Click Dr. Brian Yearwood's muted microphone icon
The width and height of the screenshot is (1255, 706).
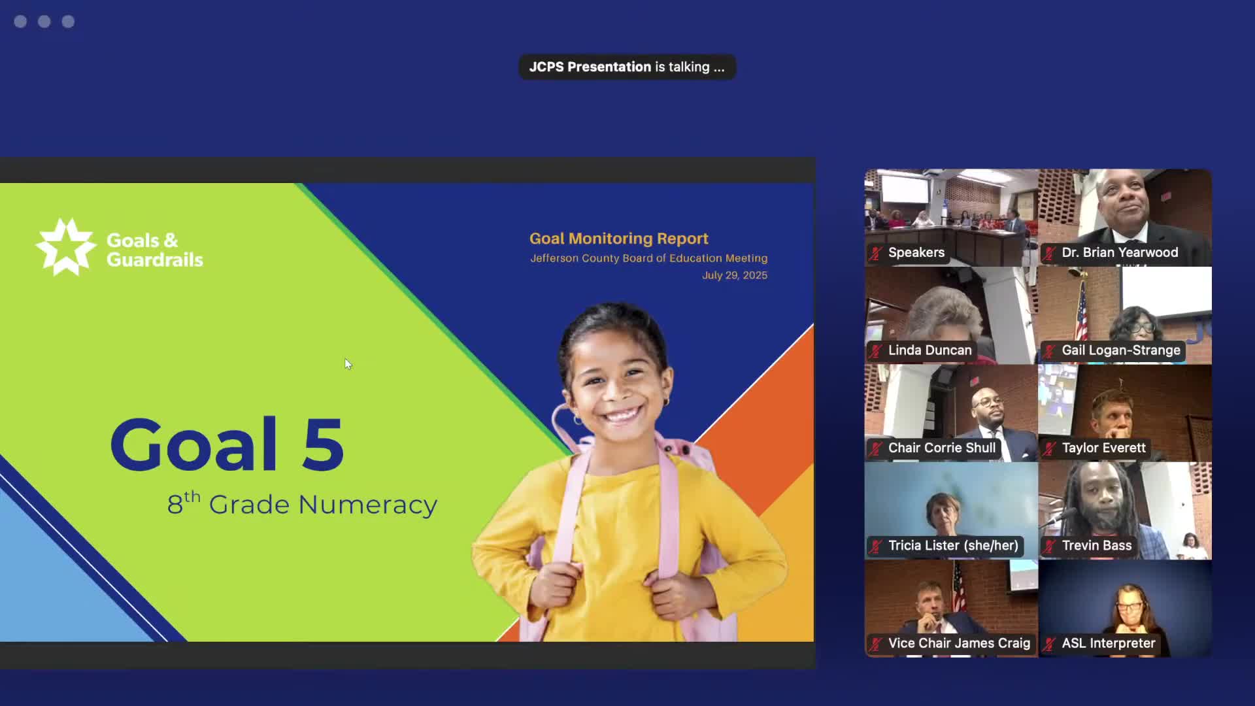[1049, 253]
